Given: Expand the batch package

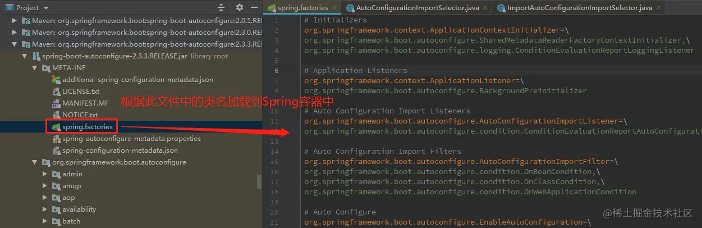Looking at the screenshot, I should point(45,221).
